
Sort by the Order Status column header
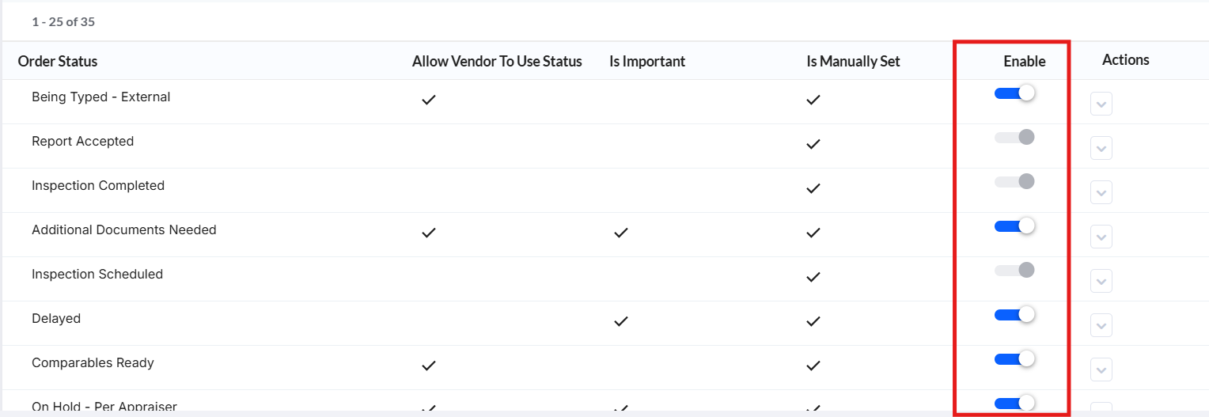tap(58, 61)
